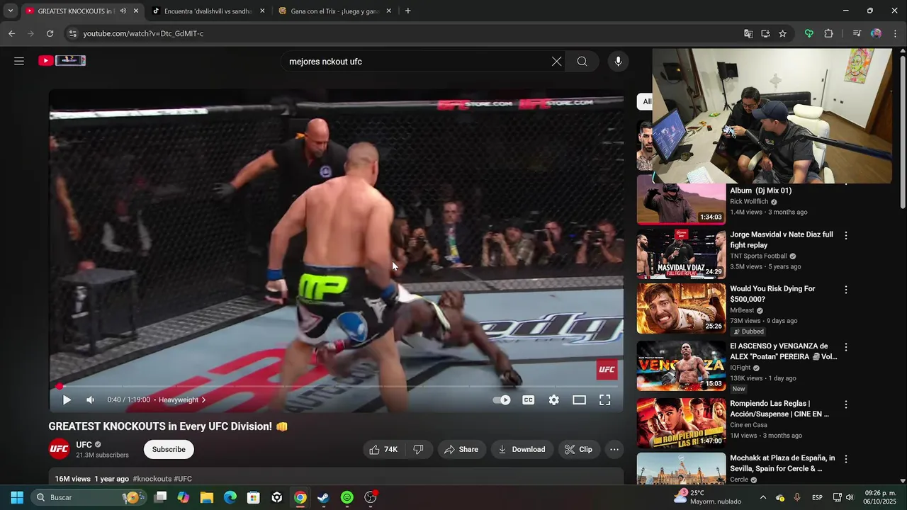907x510 pixels.
Task: Switch to the TikTok 'dvalishvili vs sandhagen' tab
Action: click(208, 11)
